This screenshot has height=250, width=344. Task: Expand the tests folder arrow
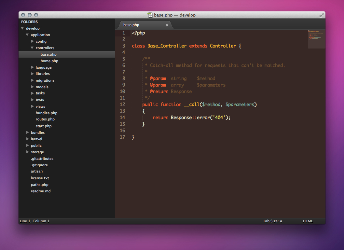tap(33, 100)
